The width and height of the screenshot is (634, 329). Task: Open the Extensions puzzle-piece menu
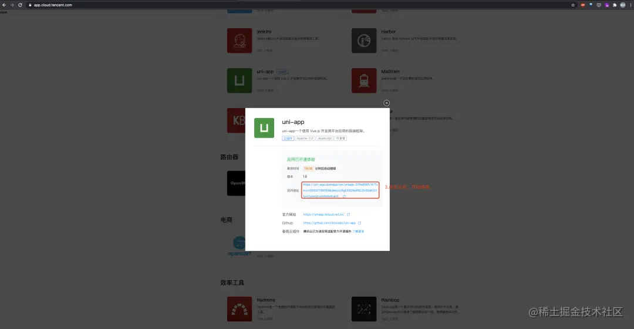615,5
